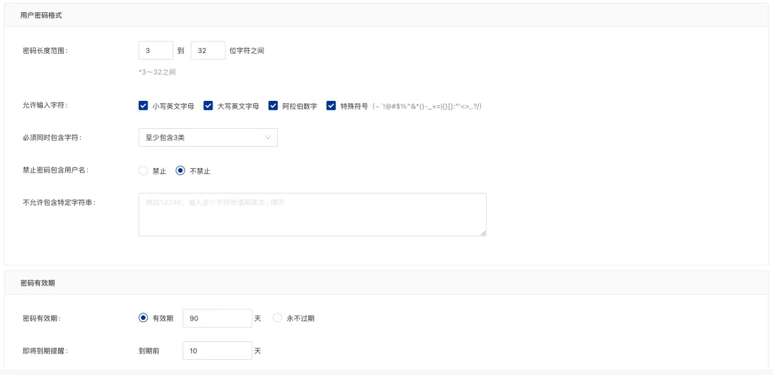Focus the 不允许包含特定字符串 text area
The image size is (773, 375).
coord(312,214)
